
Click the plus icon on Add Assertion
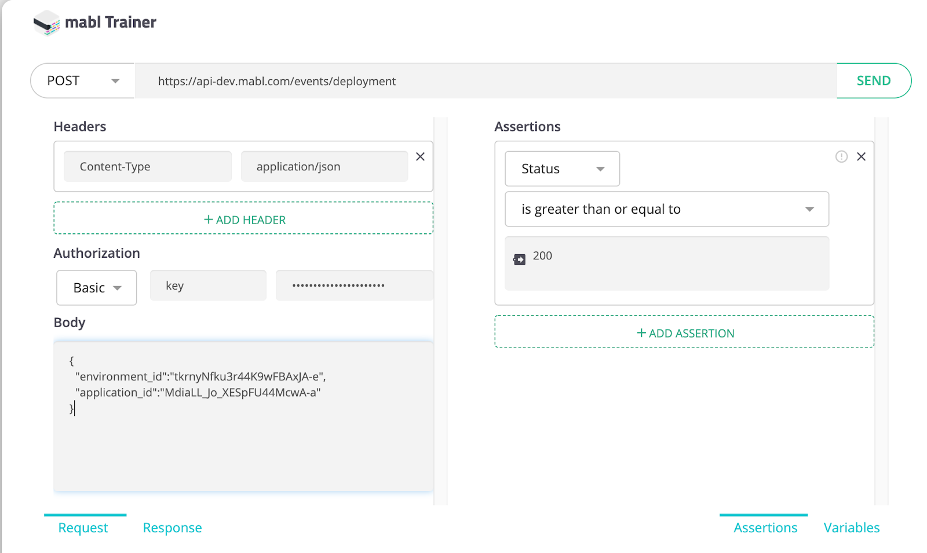pos(641,333)
